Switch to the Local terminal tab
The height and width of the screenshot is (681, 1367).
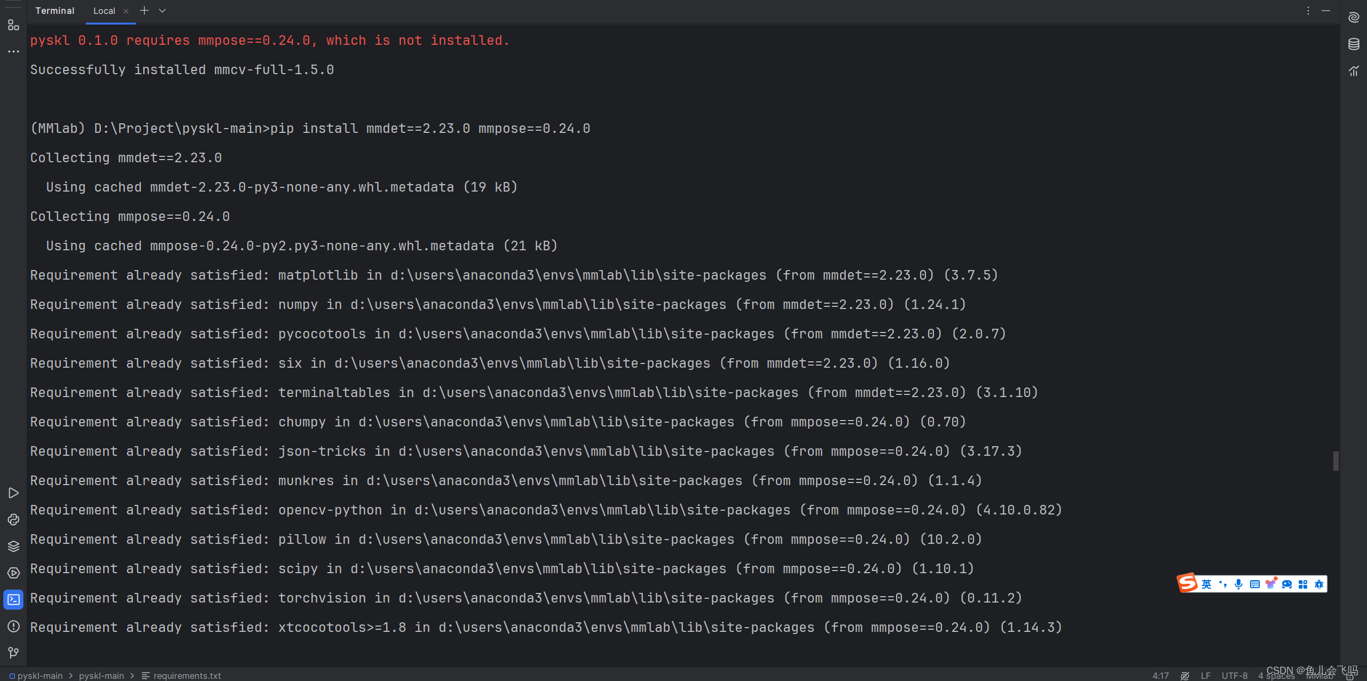click(x=104, y=11)
